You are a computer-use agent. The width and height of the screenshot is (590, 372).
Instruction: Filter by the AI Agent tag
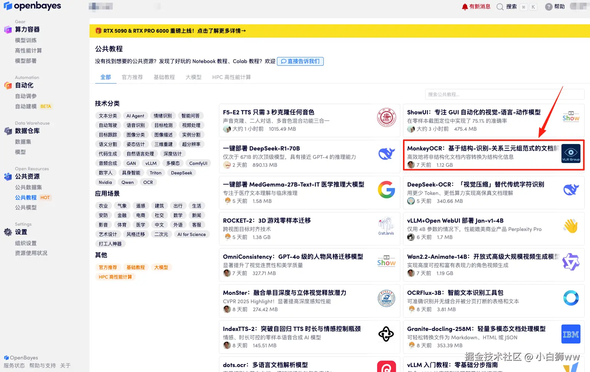pyautogui.click(x=135, y=116)
